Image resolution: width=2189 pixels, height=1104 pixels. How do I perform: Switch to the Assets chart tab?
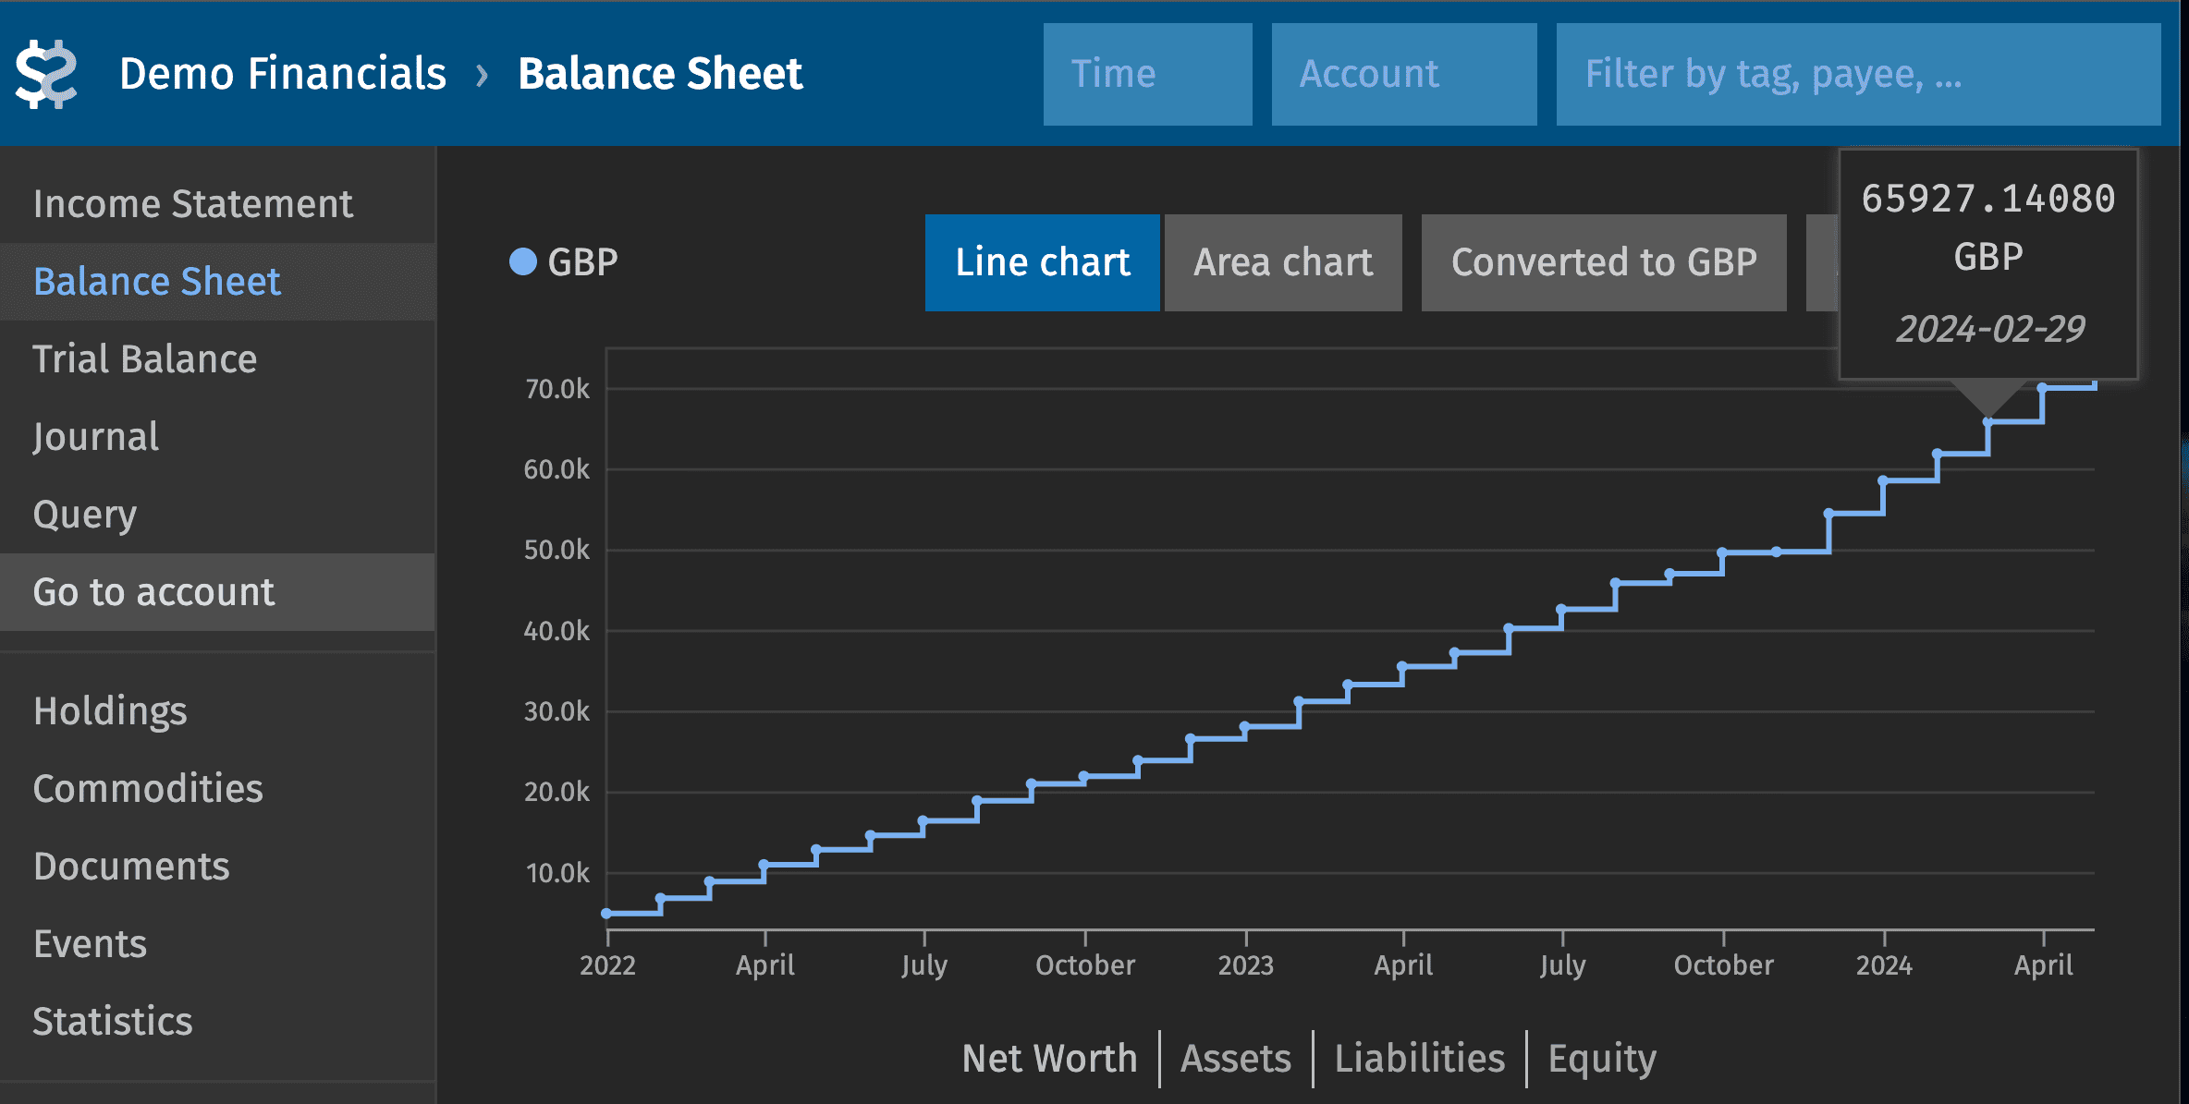point(1236,1059)
